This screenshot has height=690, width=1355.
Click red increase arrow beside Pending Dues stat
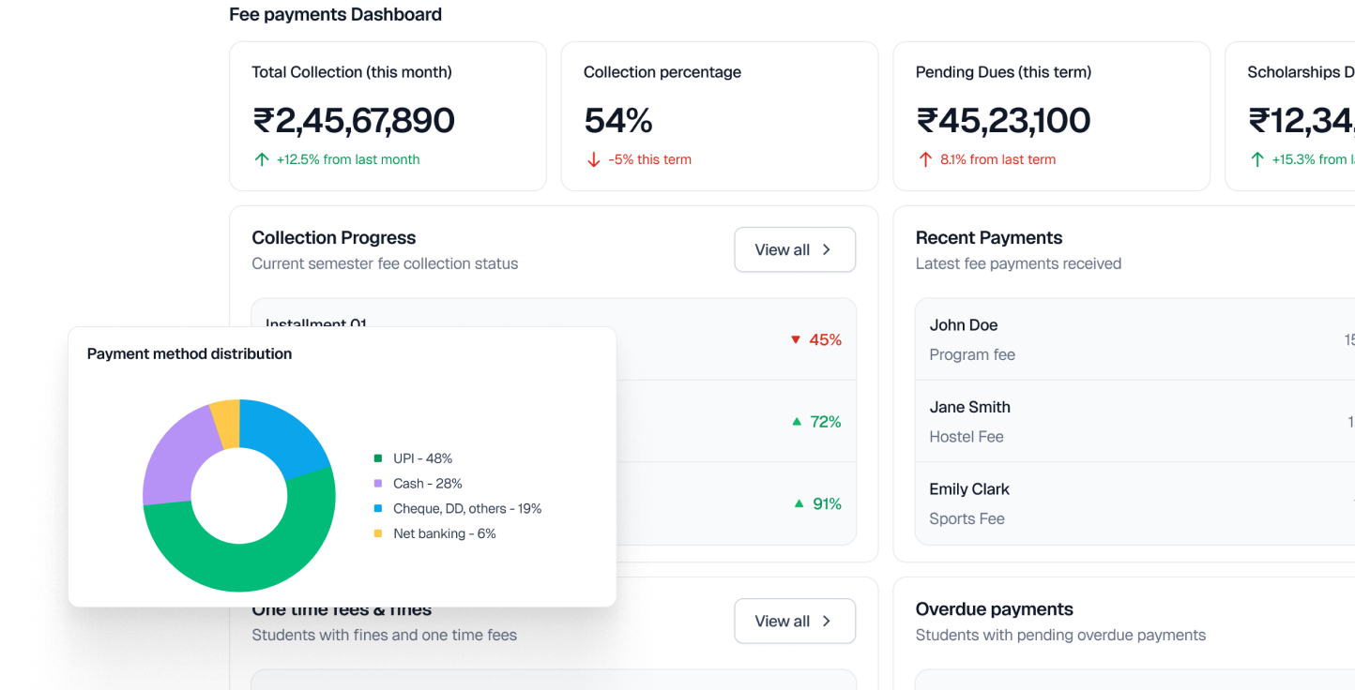click(924, 159)
